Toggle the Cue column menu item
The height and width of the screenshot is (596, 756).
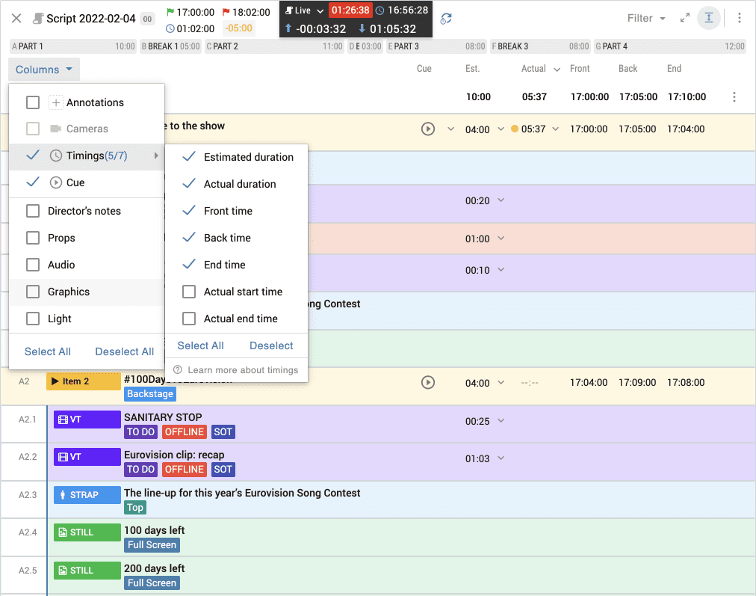(87, 182)
